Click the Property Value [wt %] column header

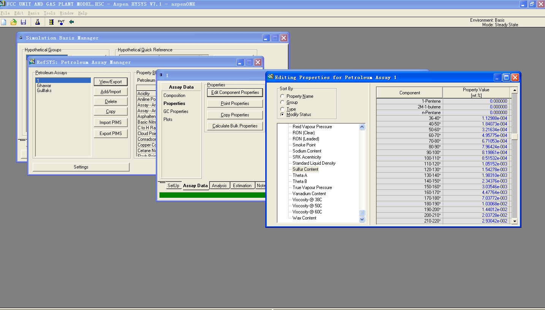[476, 92]
